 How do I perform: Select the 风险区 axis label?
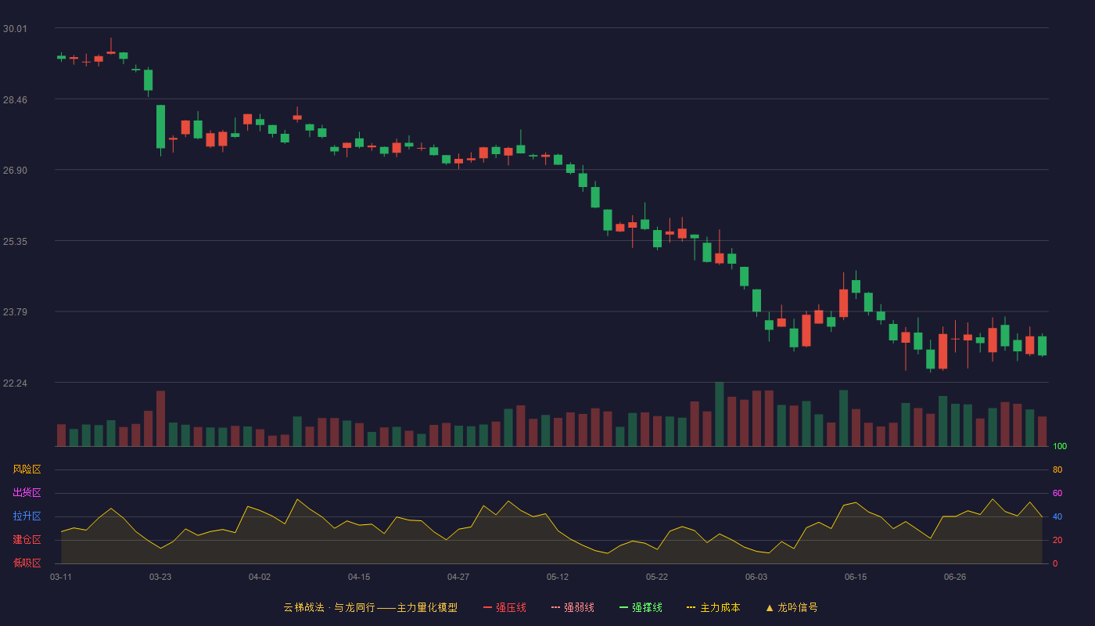(27, 469)
